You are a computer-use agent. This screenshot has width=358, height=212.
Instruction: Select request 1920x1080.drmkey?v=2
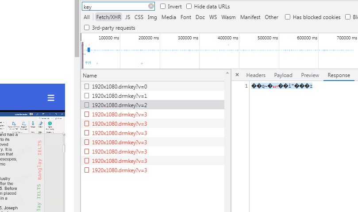[x=153, y=105]
